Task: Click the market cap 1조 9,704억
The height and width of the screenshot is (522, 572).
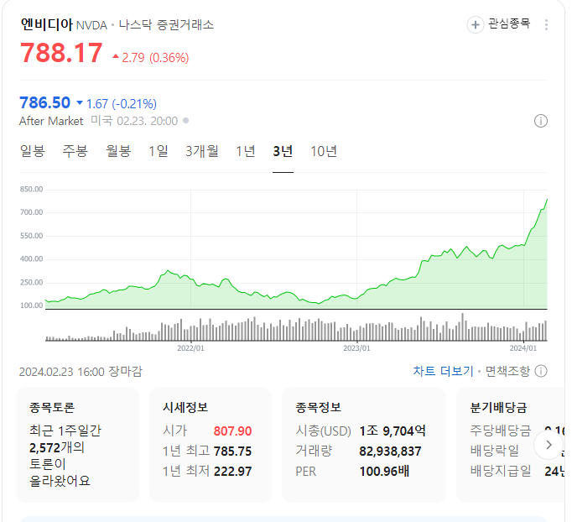Action: point(393,431)
